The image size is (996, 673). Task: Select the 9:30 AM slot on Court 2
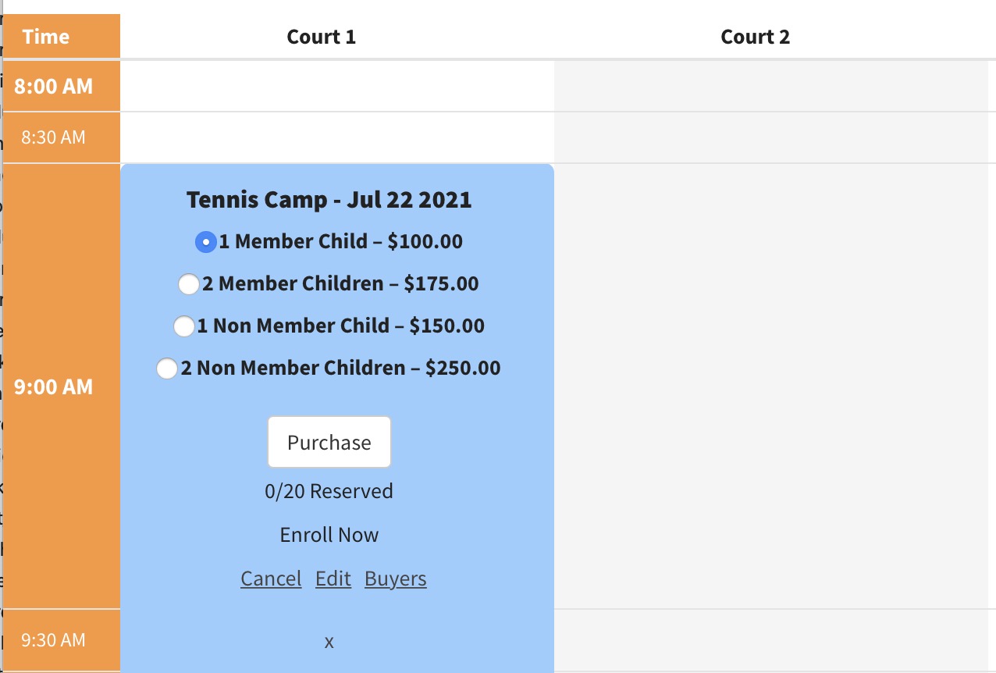771,640
